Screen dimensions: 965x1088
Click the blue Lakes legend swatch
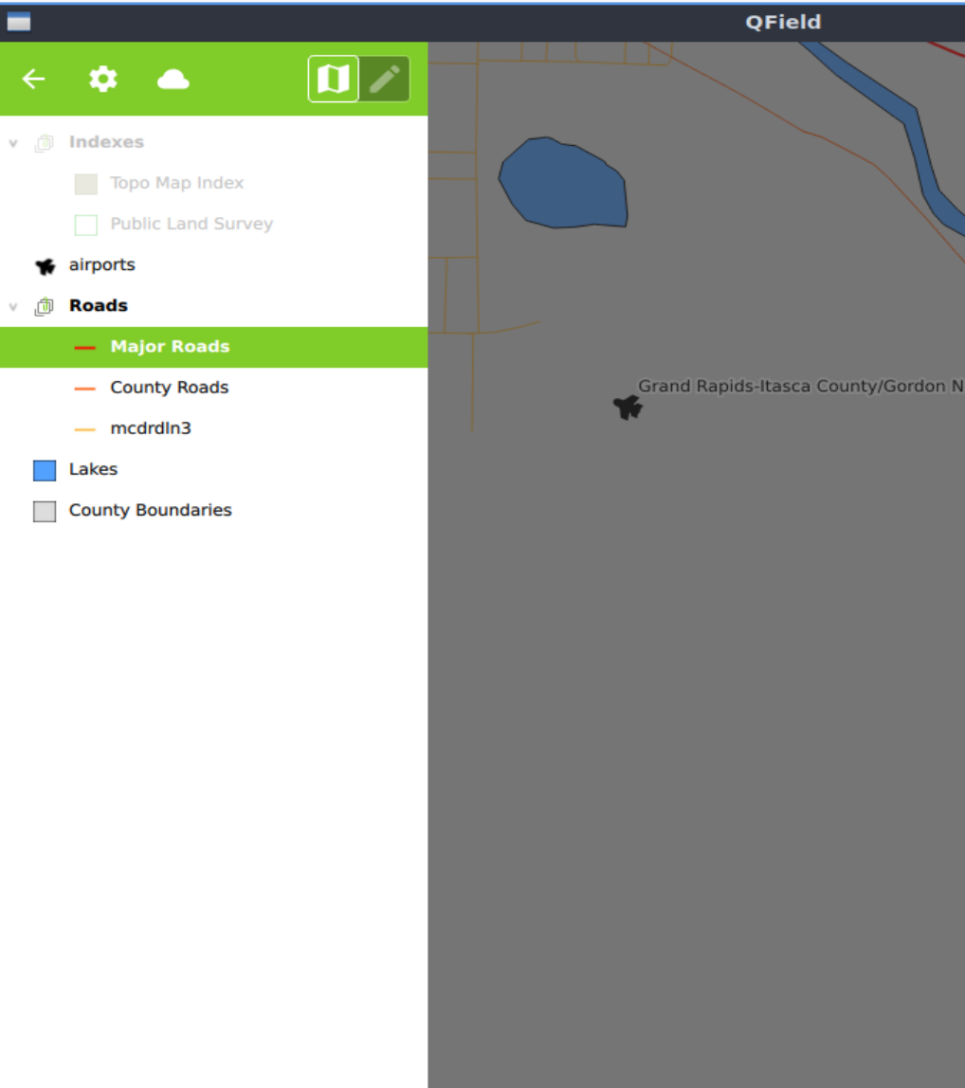click(x=45, y=470)
